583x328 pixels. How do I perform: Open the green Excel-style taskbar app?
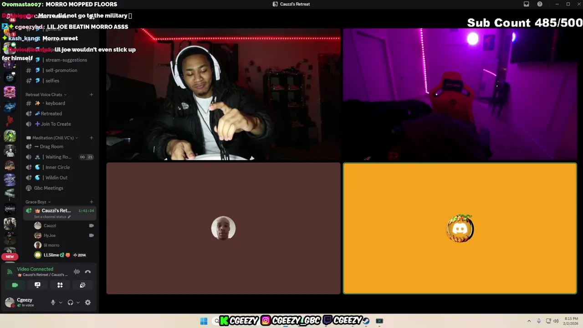(379, 321)
